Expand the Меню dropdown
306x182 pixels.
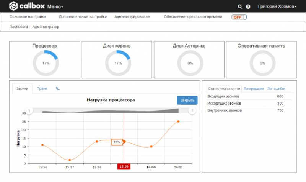click(55, 6)
